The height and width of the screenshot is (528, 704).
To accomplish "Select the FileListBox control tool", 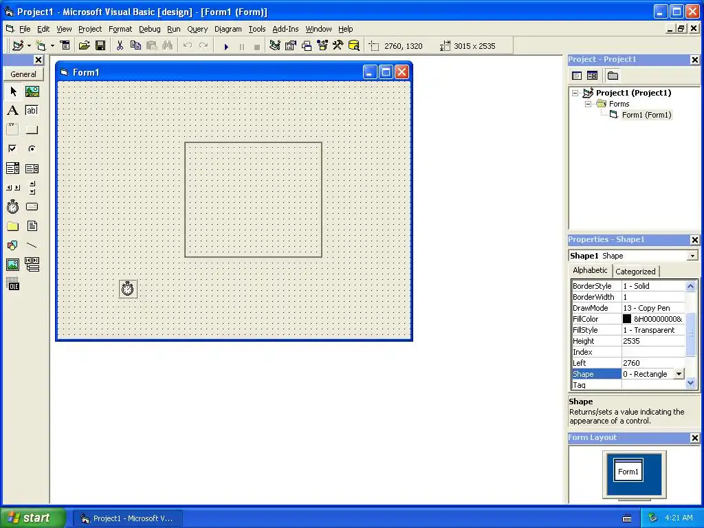I will (x=32, y=225).
